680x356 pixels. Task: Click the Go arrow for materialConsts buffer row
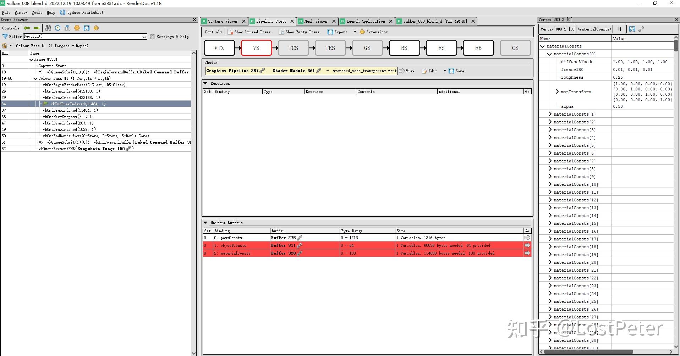(x=527, y=253)
